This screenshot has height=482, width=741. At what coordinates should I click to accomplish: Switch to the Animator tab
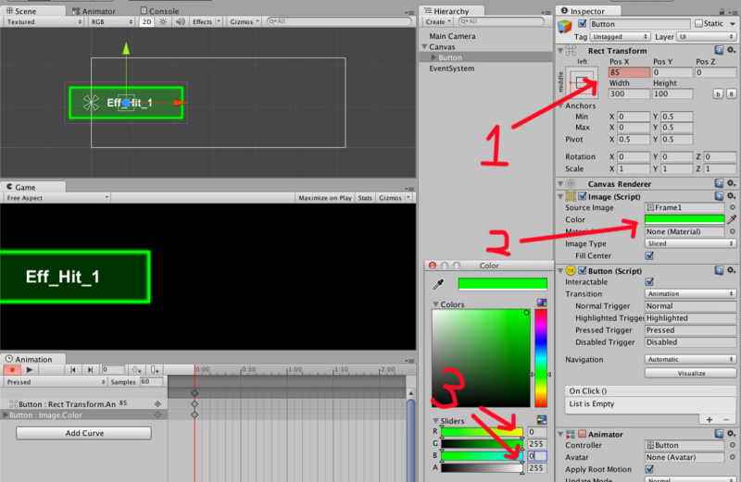[94, 11]
